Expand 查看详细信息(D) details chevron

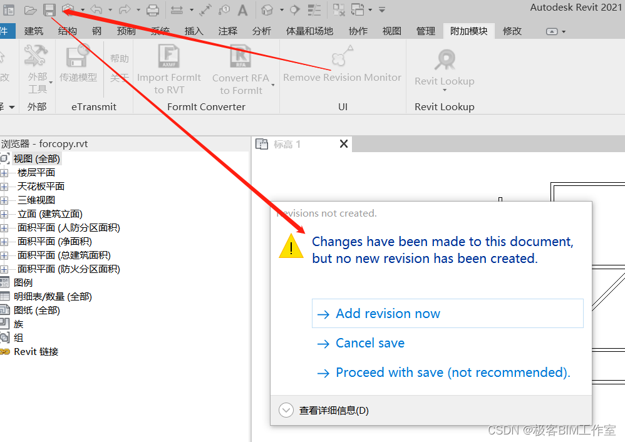click(x=286, y=410)
